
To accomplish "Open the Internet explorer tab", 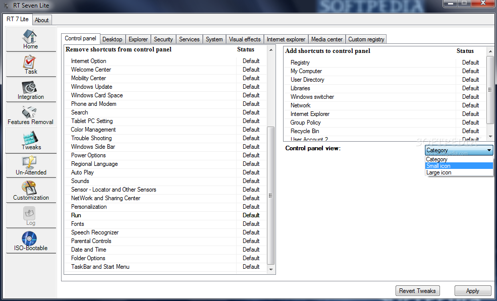I will (x=286, y=39).
